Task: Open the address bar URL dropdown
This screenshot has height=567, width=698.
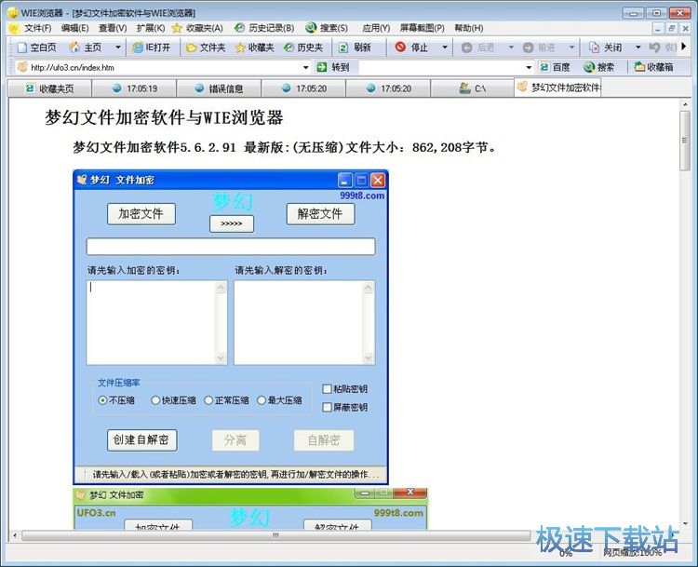Action: tap(306, 68)
